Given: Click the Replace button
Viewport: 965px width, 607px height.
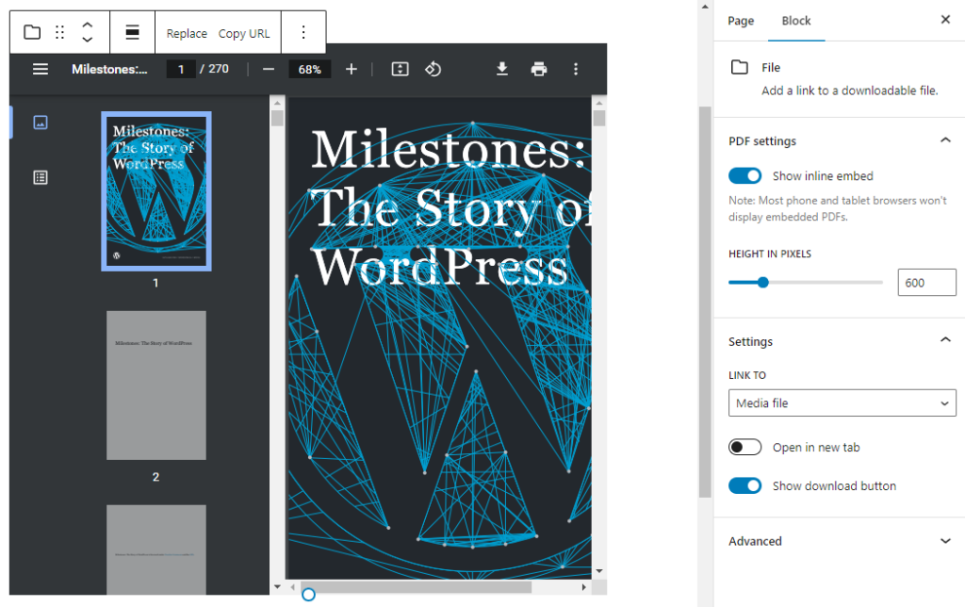Looking at the screenshot, I should [187, 34].
